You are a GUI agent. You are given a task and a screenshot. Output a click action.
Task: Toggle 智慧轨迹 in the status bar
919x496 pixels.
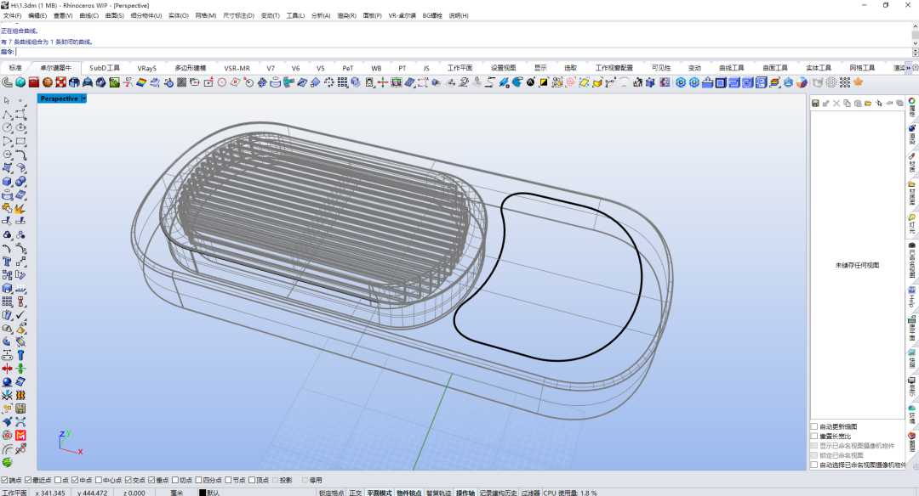(x=439, y=493)
